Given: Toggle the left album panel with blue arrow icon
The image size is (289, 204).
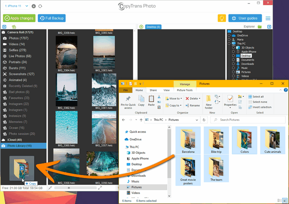Looking at the screenshot, I should pos(4,27).
